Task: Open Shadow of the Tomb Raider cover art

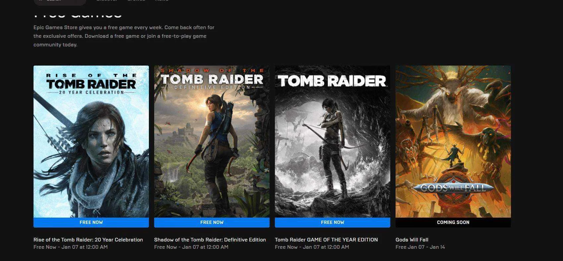Action: point(212,141)
